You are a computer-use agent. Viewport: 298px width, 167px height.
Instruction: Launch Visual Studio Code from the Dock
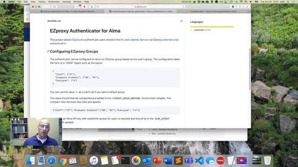(x=199, y=161)
